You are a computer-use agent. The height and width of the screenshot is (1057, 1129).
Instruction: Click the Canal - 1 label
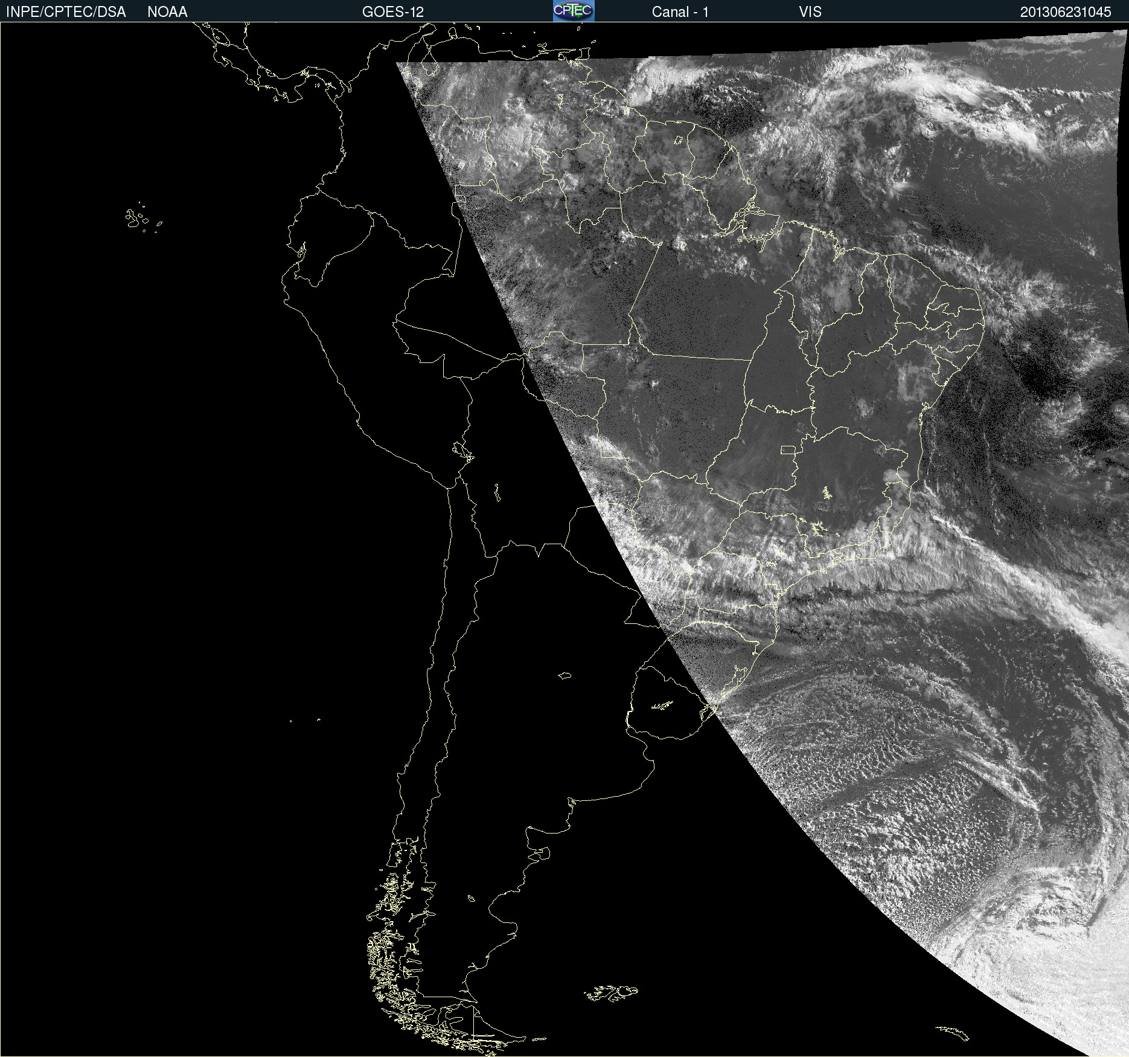tap(680, 12)
